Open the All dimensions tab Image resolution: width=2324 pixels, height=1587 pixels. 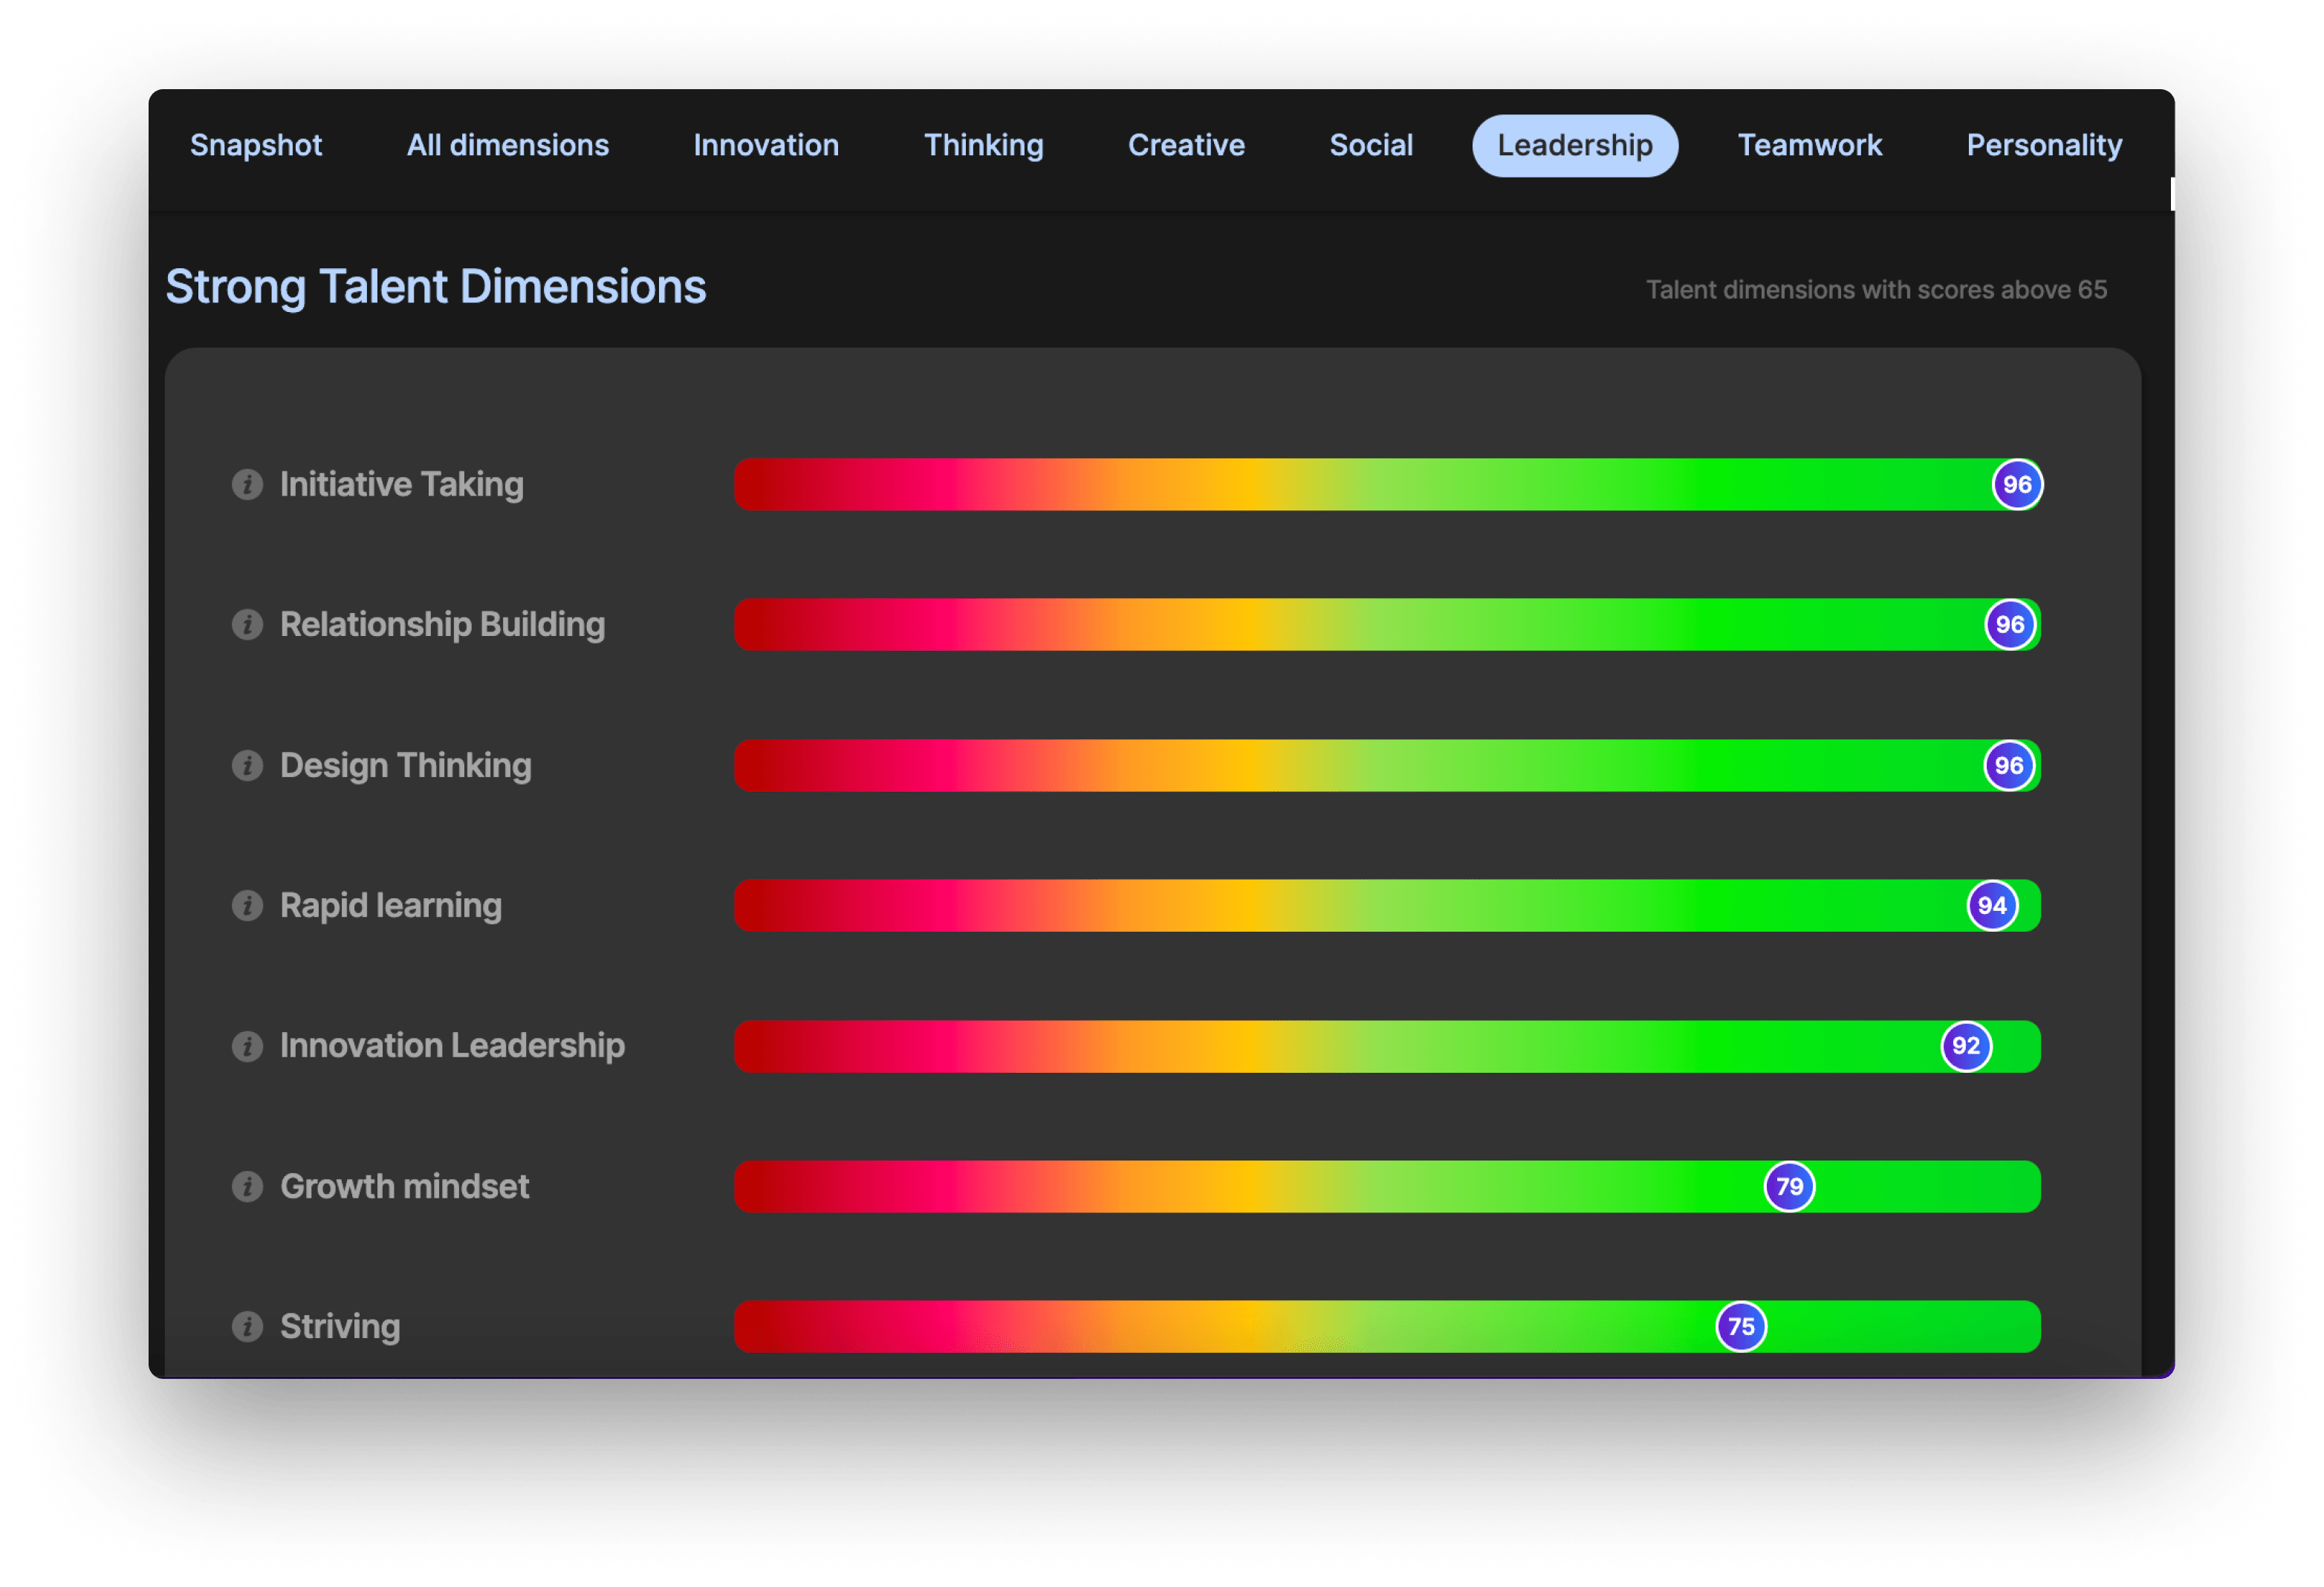[507, 146]
